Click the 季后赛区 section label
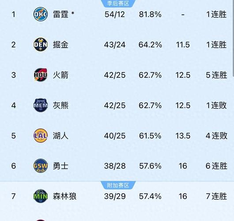This screenshot has width=234, height=221. 118,3
